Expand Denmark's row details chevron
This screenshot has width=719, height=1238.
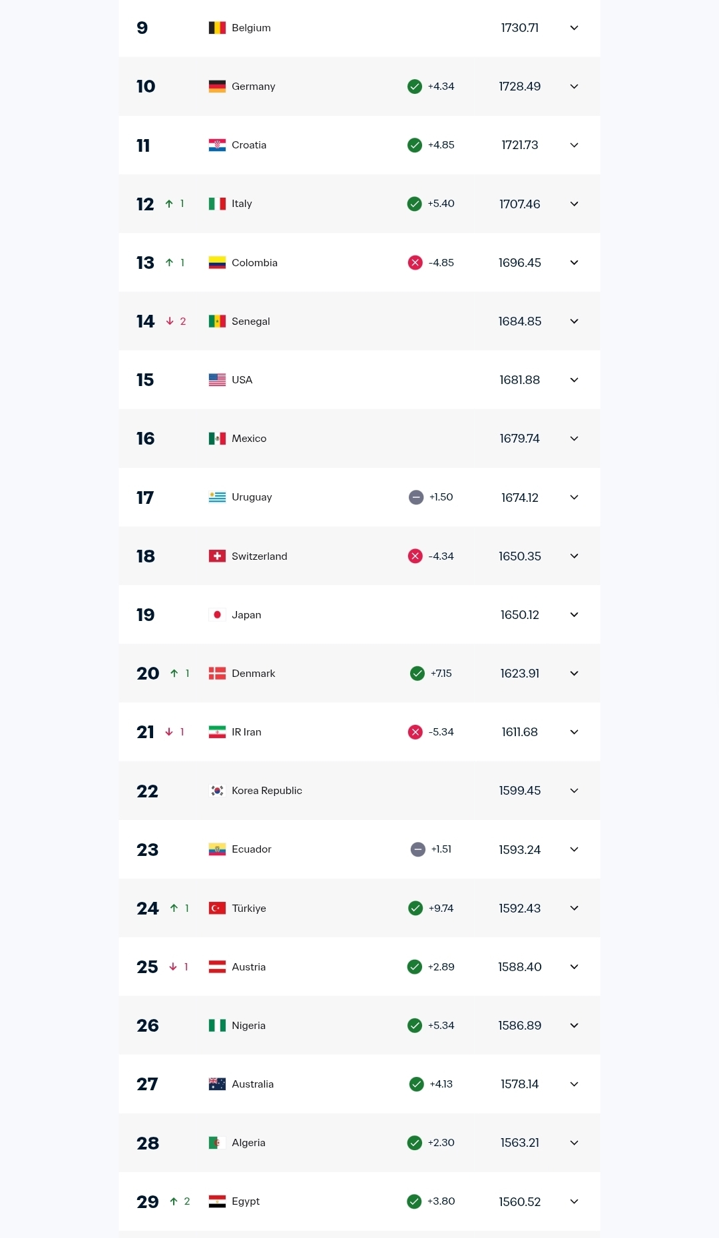575,674
